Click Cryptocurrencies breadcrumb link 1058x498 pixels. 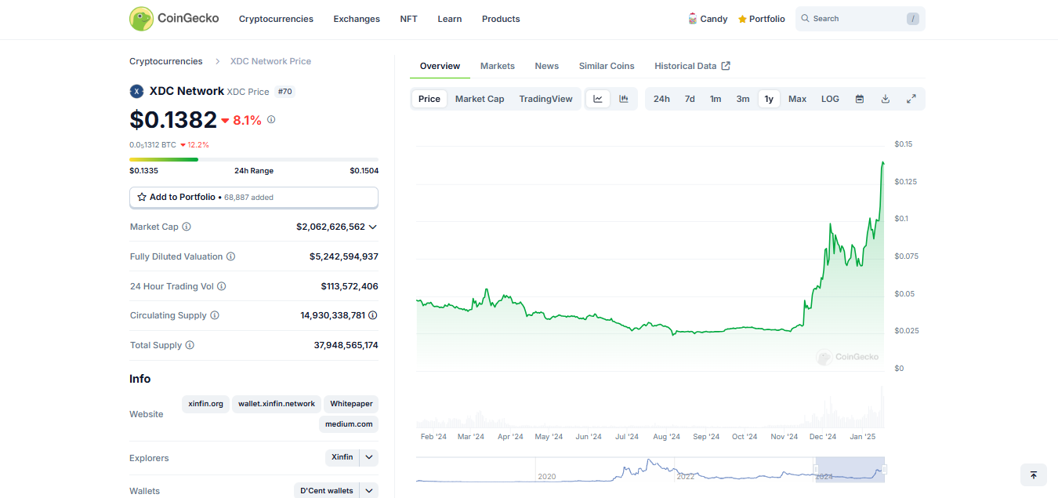click(166, 61)
